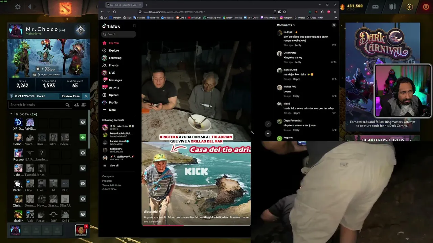
Task: Open the browser extensions icon
Action: point(322,12)
